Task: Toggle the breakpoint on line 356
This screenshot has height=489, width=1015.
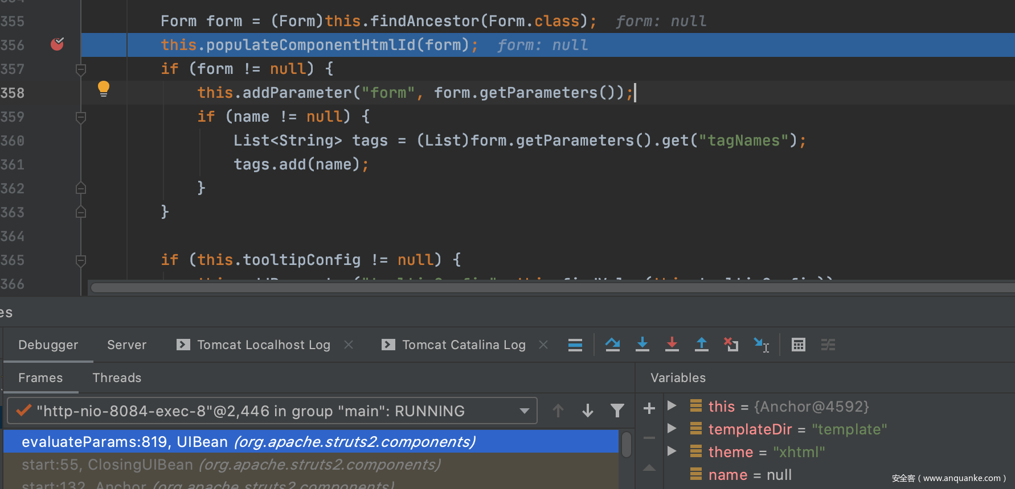Action: (x=57, y=44)
